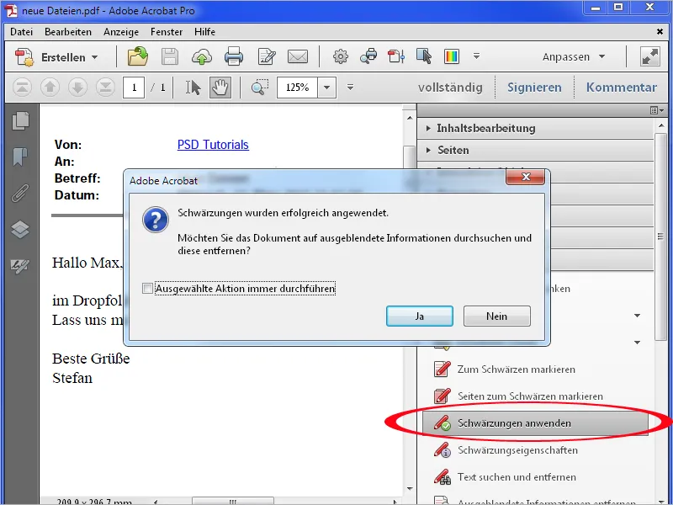Screen dimensions: 673x505
Task: Click document vertical scrollbar down arrow
Action: (x=410, y=489)
